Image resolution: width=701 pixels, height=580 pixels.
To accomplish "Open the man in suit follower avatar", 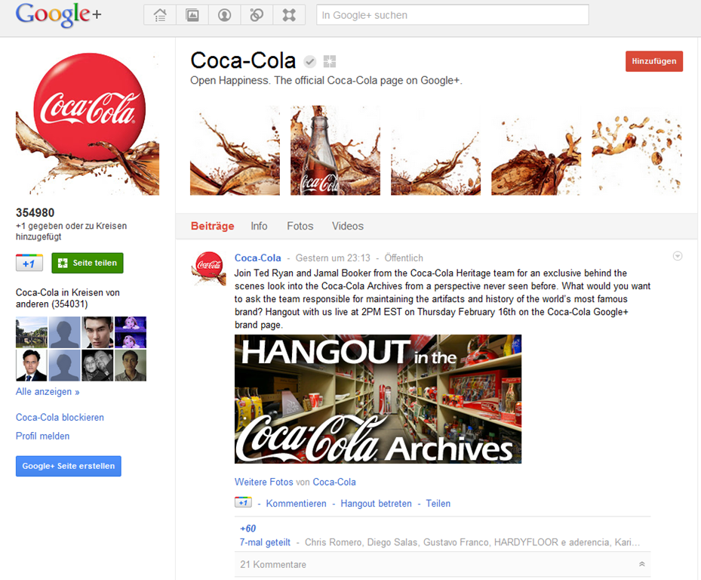I will pos(31,366).
